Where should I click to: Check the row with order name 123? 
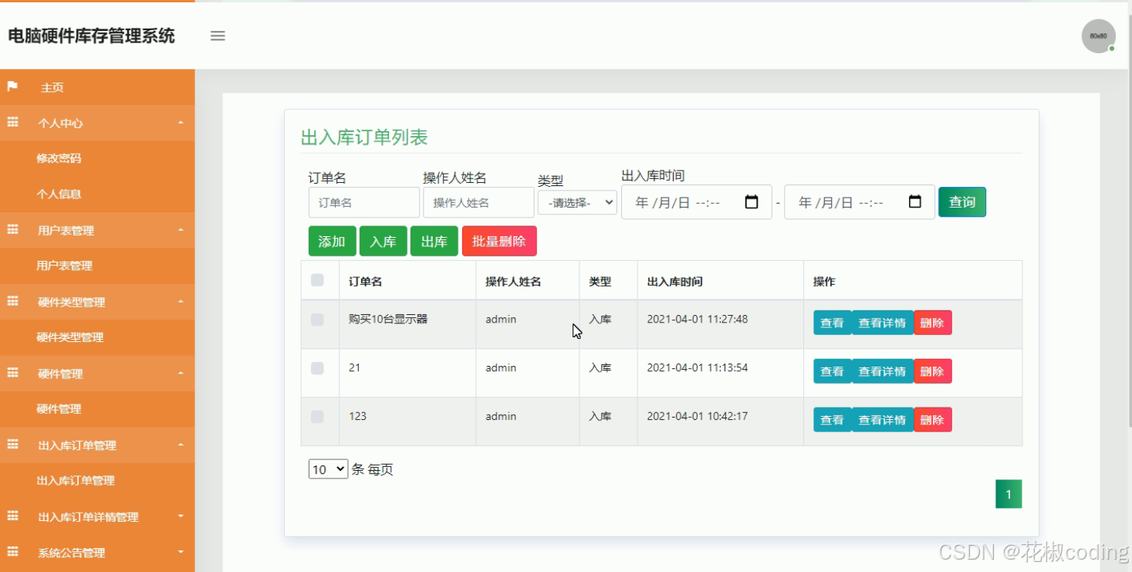(x=317, y=417)
